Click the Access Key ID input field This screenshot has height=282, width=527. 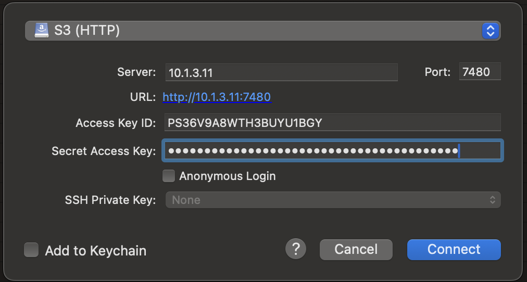coord(332,123)
